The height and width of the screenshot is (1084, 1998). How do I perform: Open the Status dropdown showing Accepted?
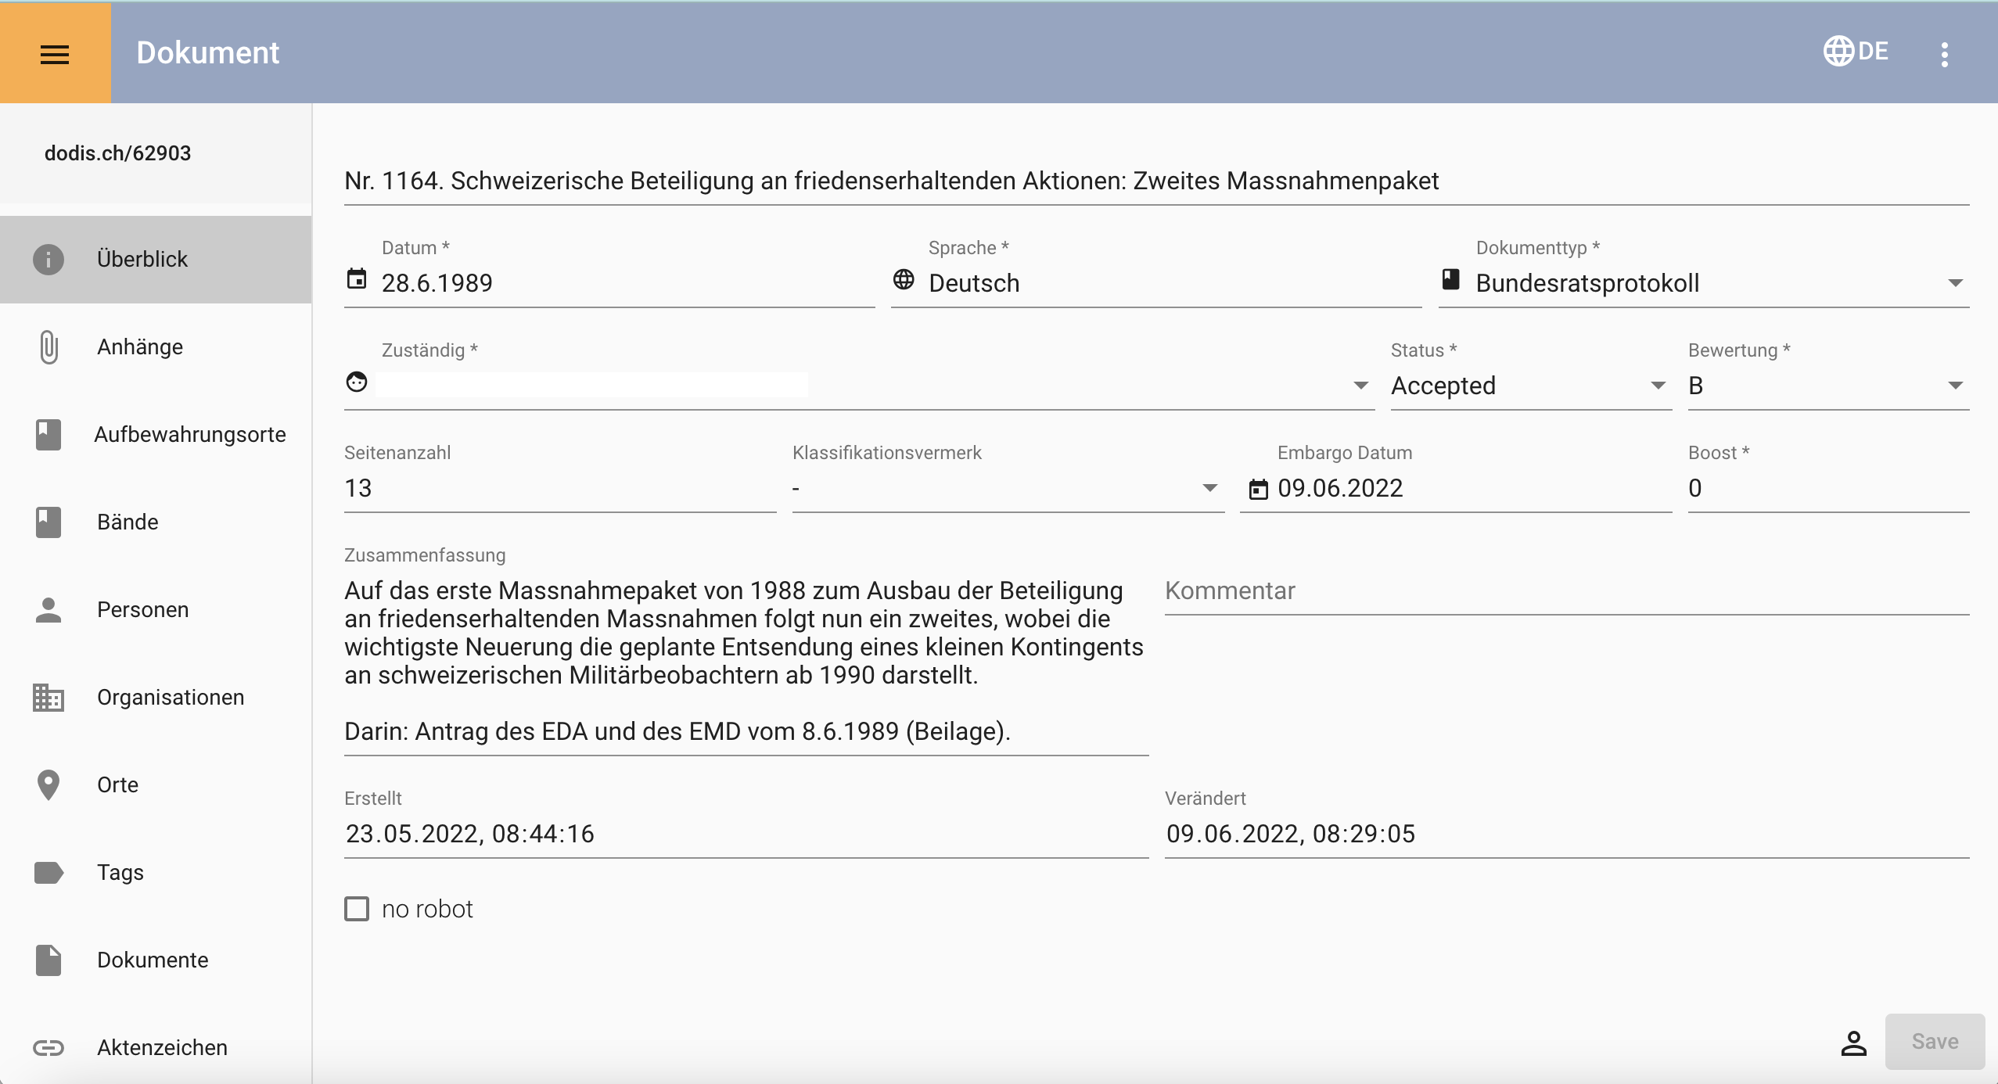pos(1657,386)
